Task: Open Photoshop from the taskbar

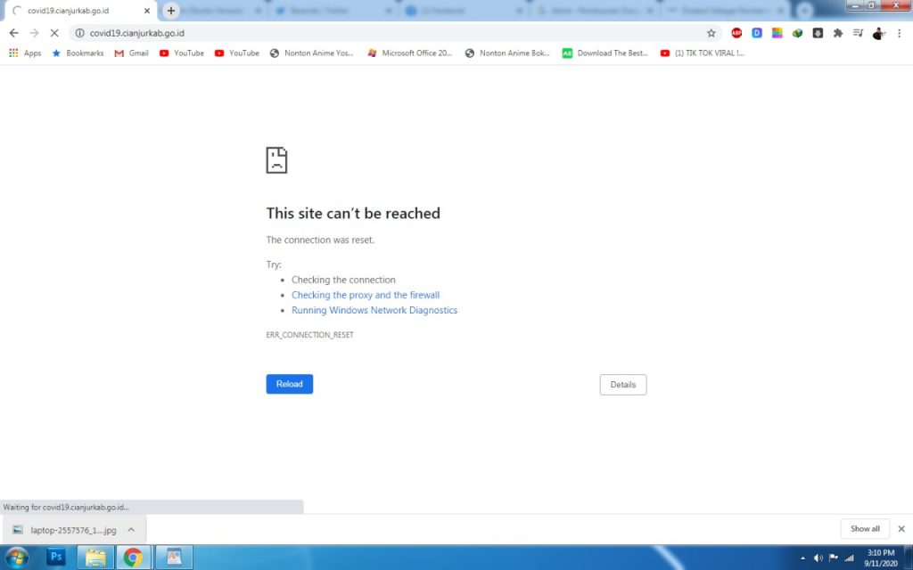Action: point(55,558)
